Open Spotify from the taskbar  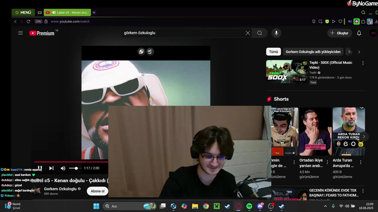pyautogui.click(x=249, y=206)
